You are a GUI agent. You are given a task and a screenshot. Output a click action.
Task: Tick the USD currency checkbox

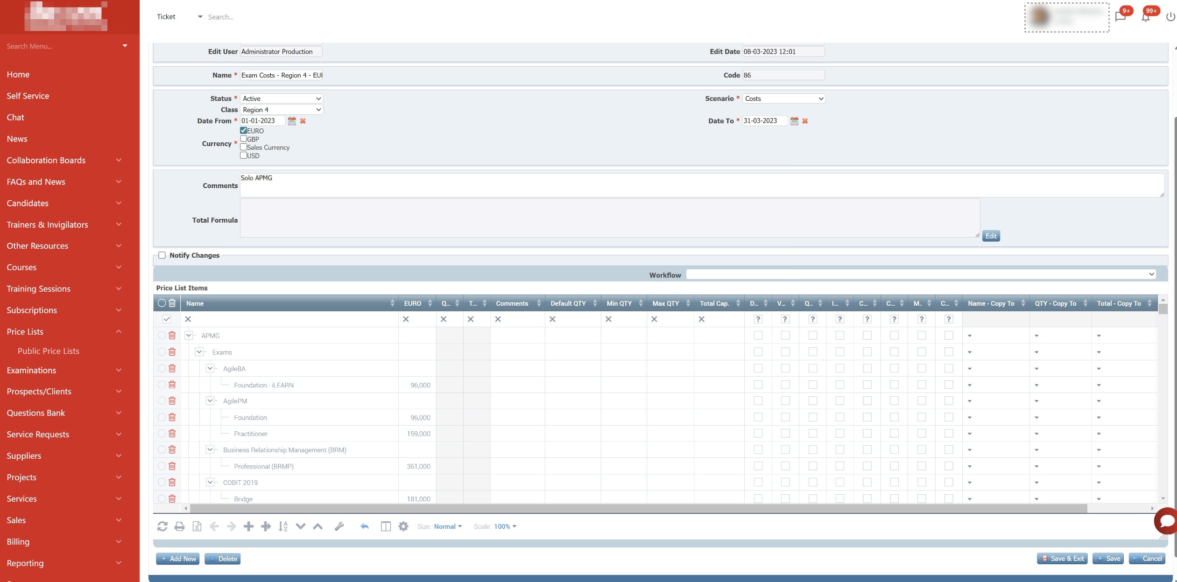click(x=244, y=155)
